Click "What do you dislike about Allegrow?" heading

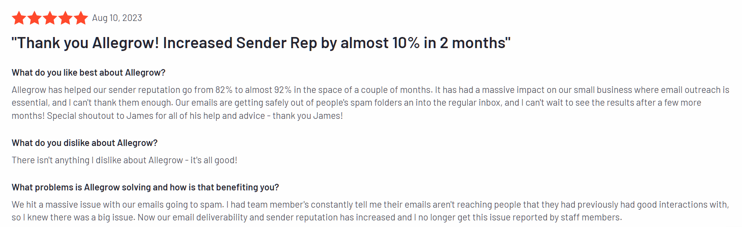[85, 143]
